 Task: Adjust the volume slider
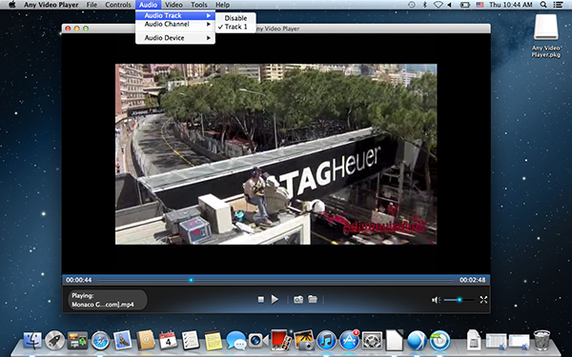tap(460, 300)
